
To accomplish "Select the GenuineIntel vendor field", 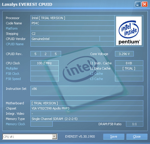I will (x=65, y=39).
